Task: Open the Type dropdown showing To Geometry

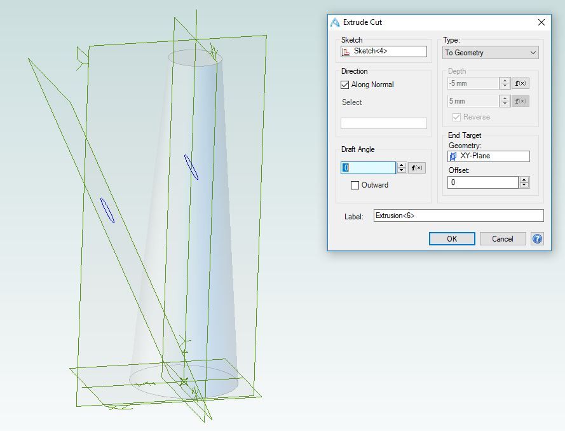Action: (491, 53)
